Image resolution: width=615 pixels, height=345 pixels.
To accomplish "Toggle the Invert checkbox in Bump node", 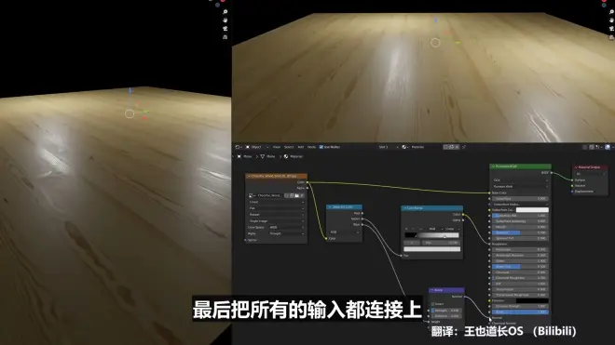I will 432,304.
